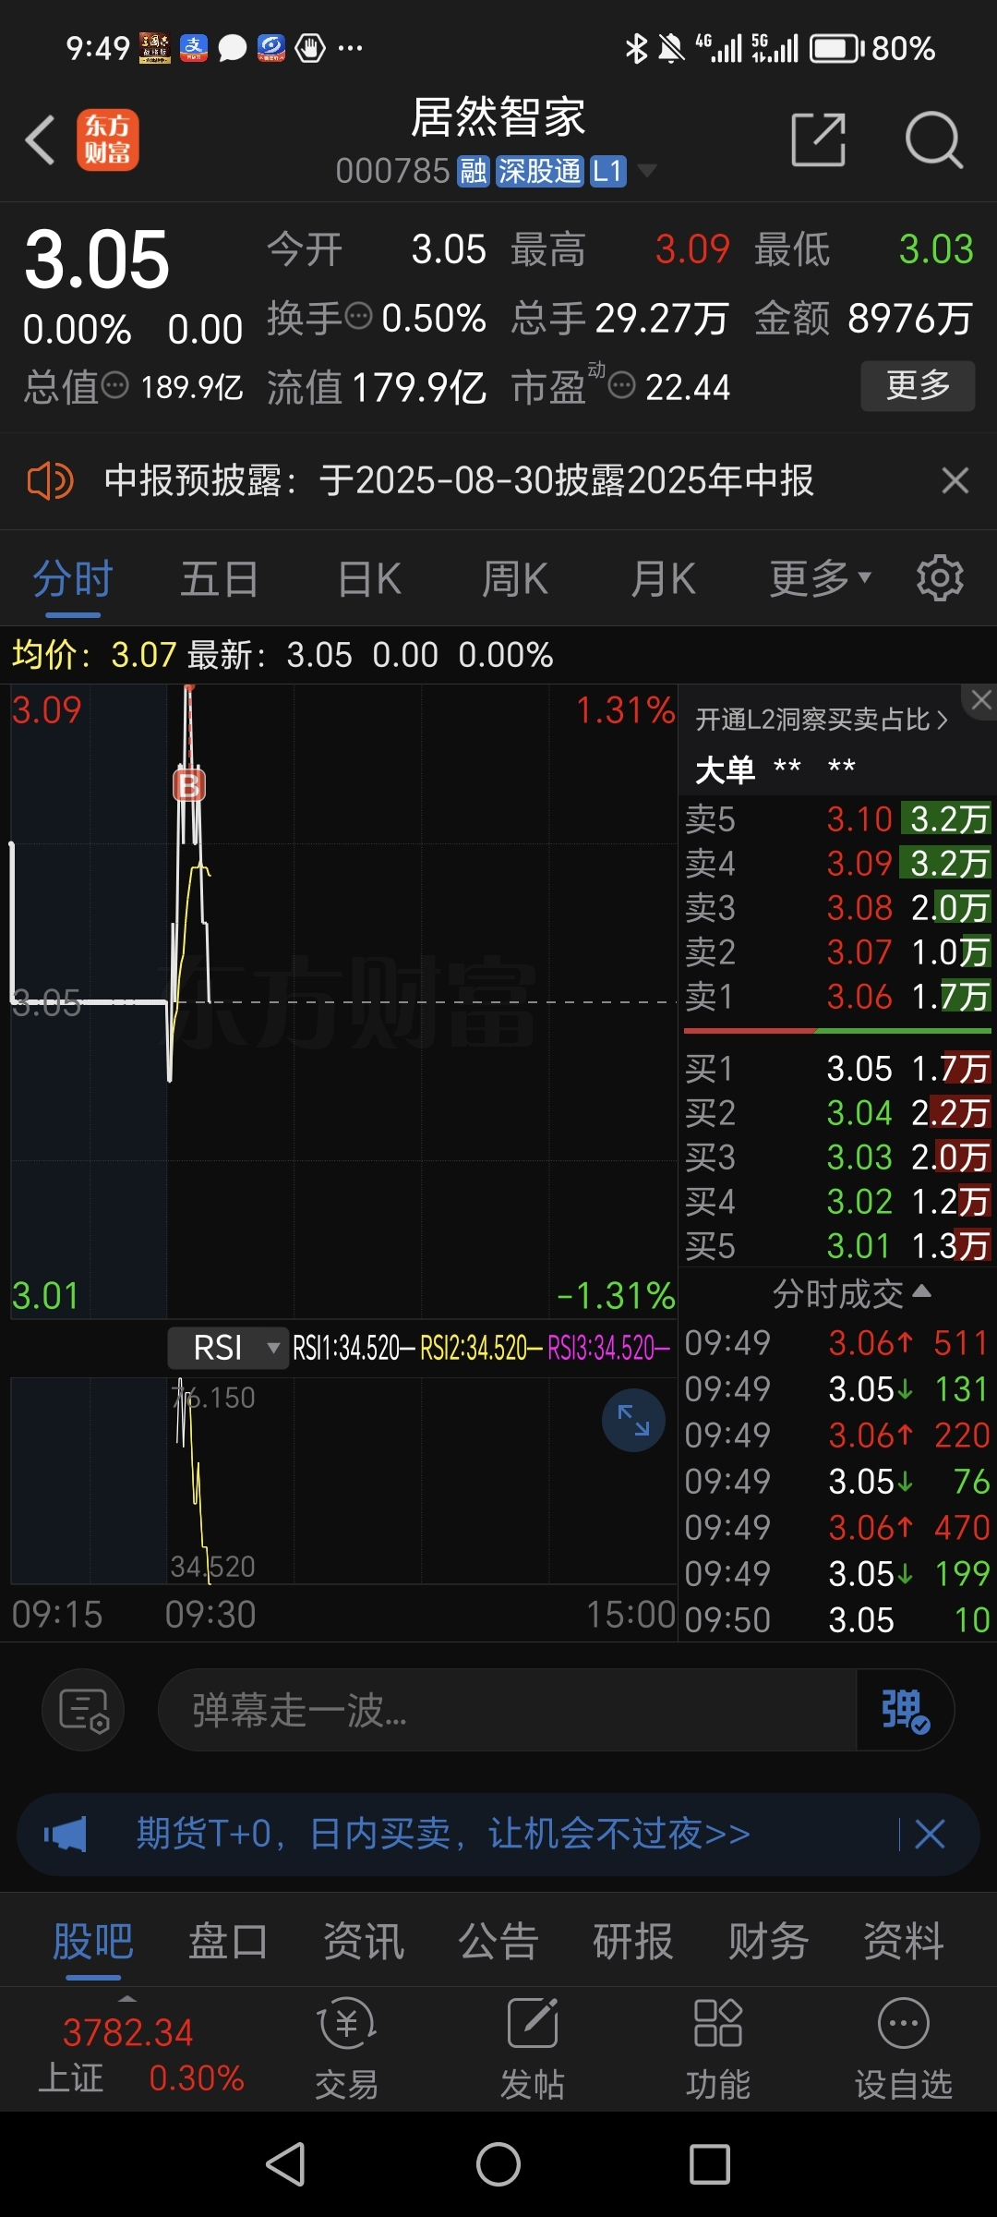Expand the chart to fullscreen icon

(x=633, y=1420)
